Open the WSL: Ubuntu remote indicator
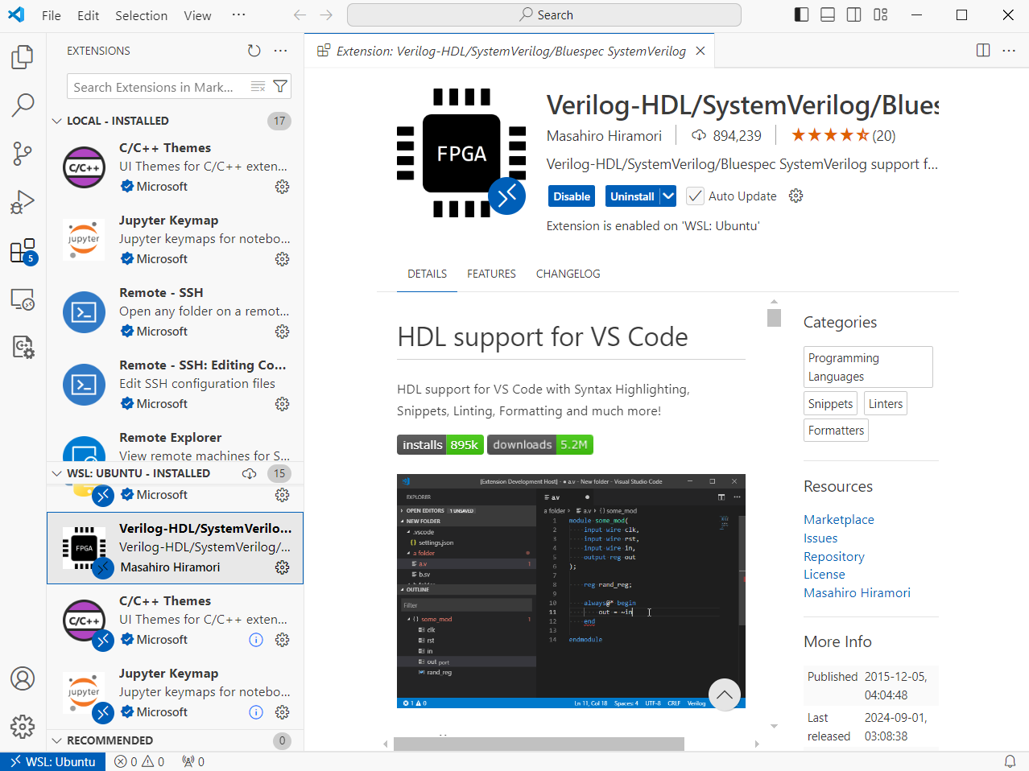 click(53, 761)
